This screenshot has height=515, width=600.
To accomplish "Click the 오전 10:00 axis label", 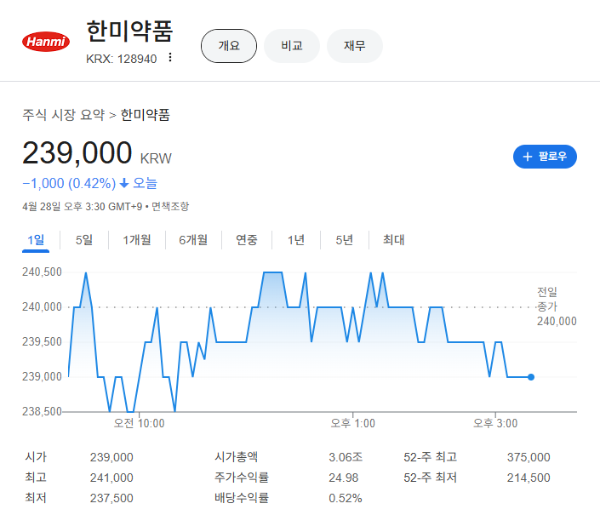I will tap(140, 424).
